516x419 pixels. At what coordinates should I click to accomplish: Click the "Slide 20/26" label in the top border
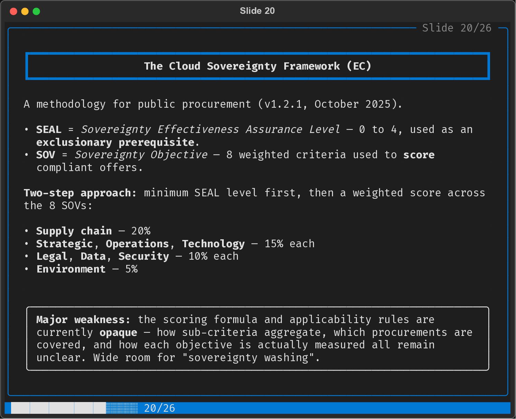[457, 28]
